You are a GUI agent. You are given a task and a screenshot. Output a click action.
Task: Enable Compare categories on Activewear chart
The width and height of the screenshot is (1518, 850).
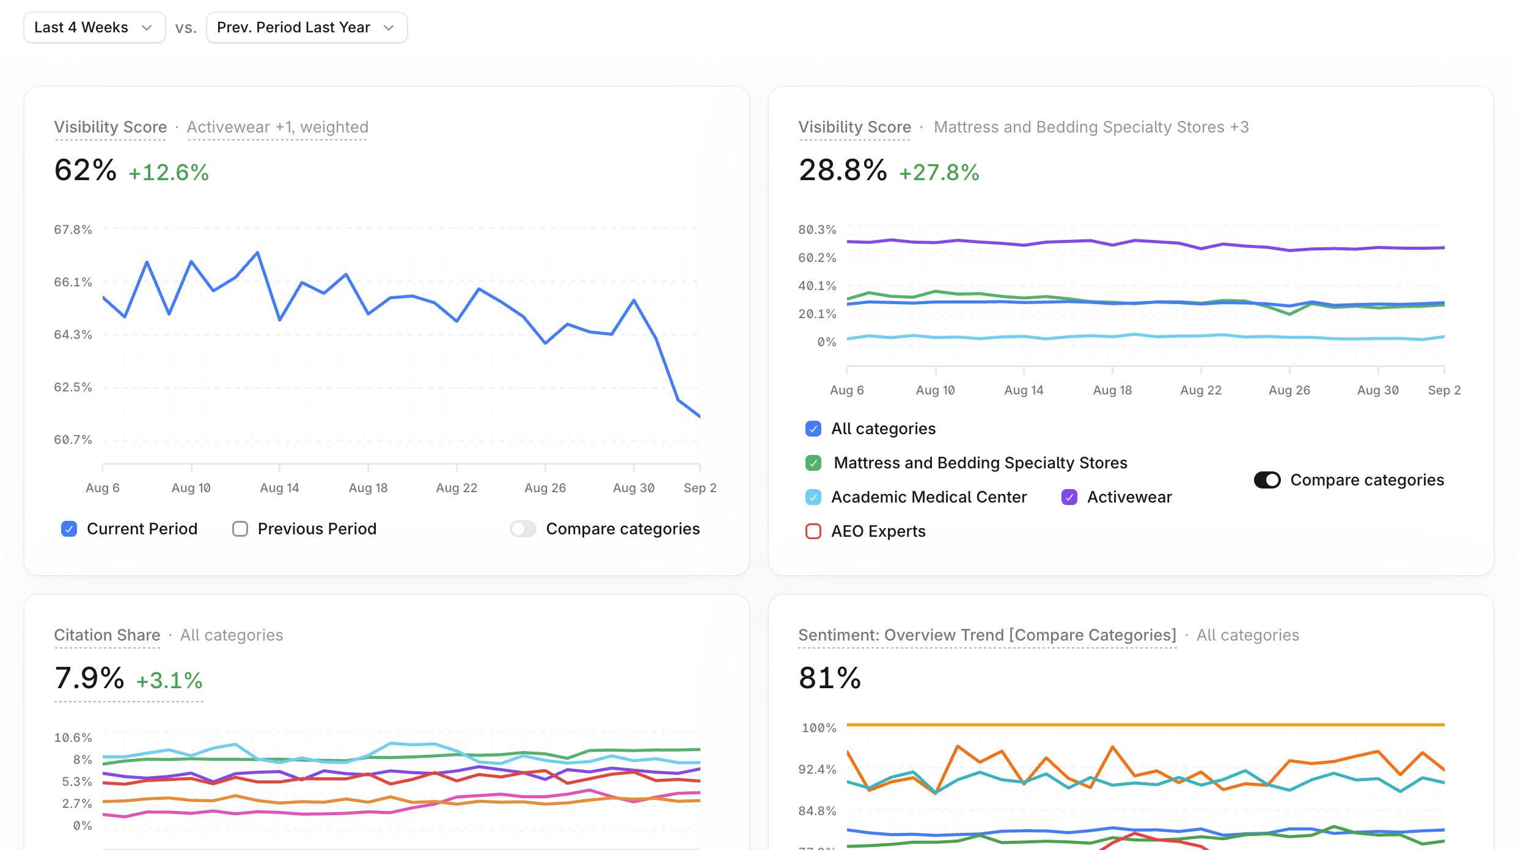523,529
